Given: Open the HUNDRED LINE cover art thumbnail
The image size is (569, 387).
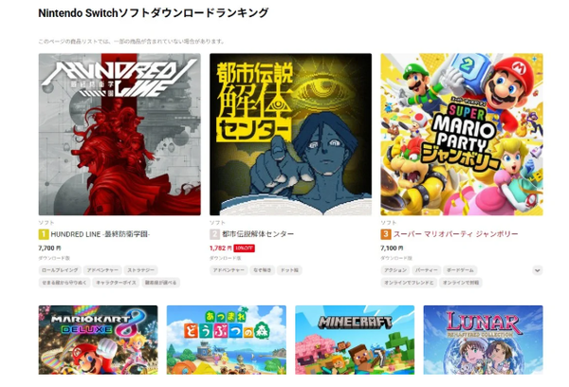Looking at the screenshot, I should pos(119,135).
